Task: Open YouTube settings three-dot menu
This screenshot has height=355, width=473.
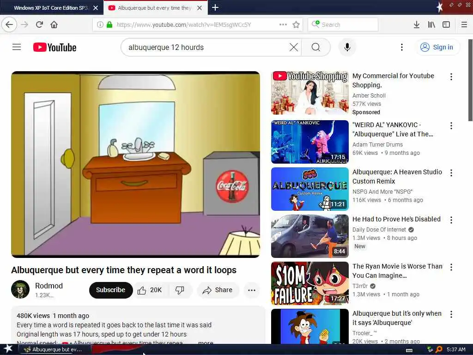Action: 401,47
